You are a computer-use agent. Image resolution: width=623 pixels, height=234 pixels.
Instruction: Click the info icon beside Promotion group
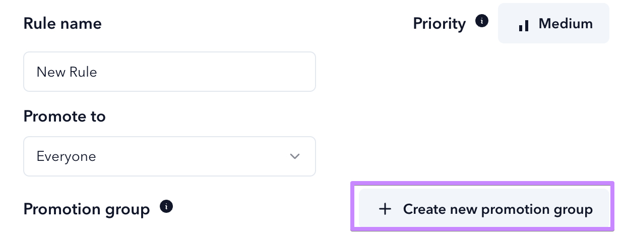(166, 207)
